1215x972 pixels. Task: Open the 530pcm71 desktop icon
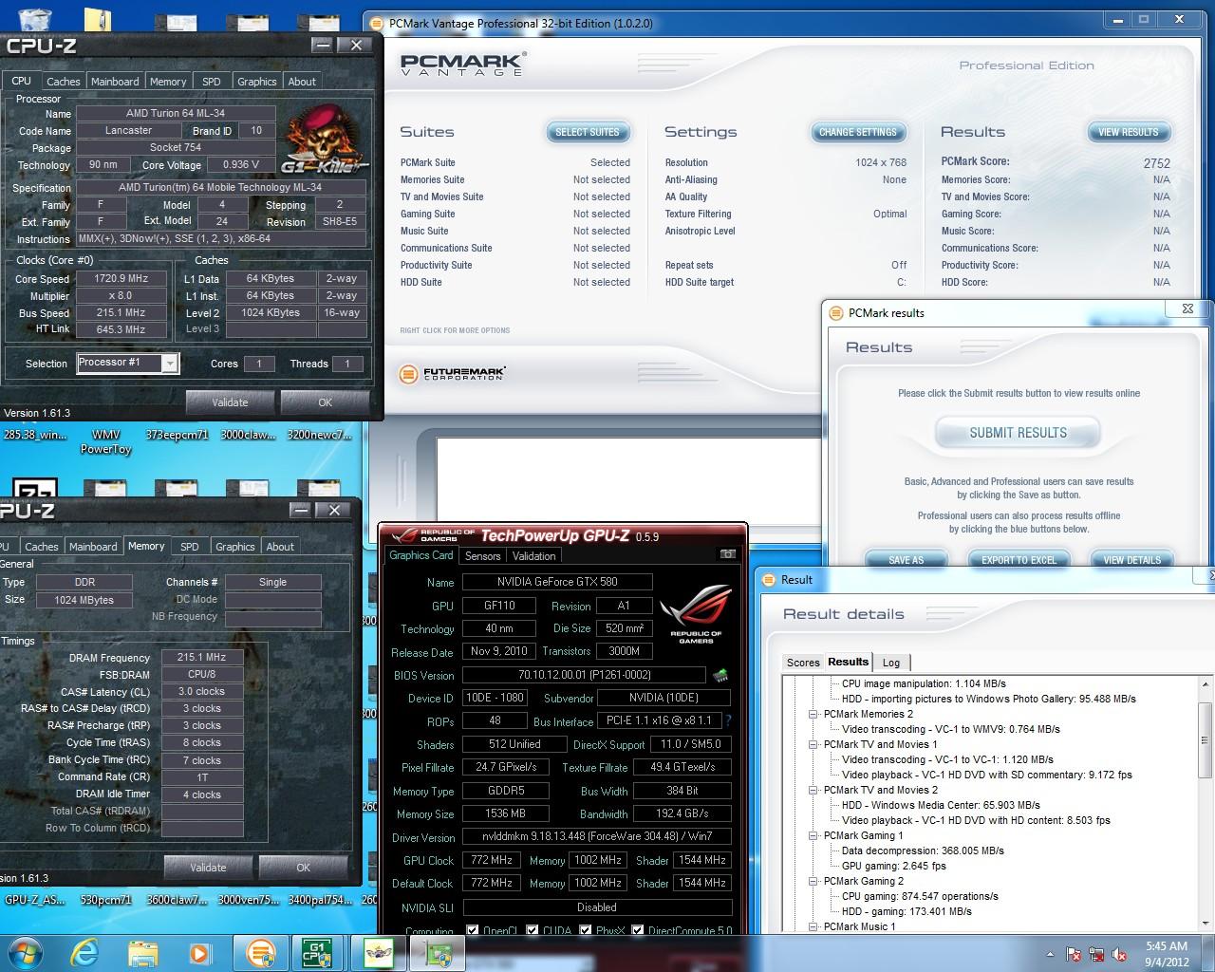click(x=105, y=899)
